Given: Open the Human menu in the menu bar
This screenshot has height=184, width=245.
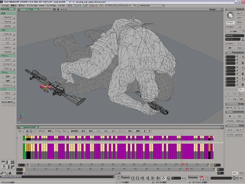Looking at the screenshot, I should [42, 6].
